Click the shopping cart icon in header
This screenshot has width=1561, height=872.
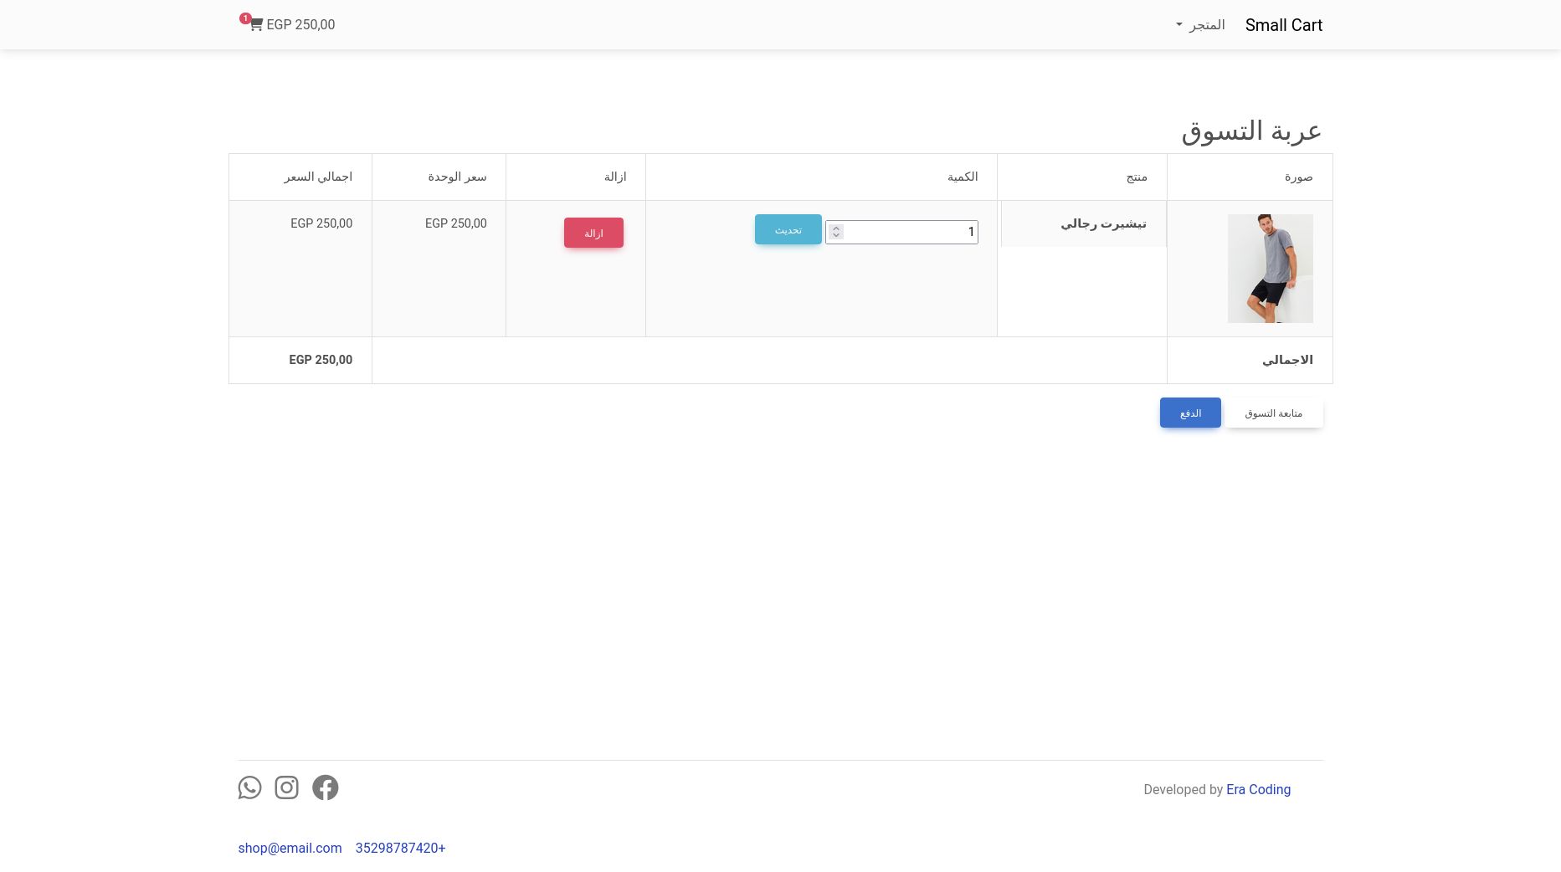coord(256,25)
